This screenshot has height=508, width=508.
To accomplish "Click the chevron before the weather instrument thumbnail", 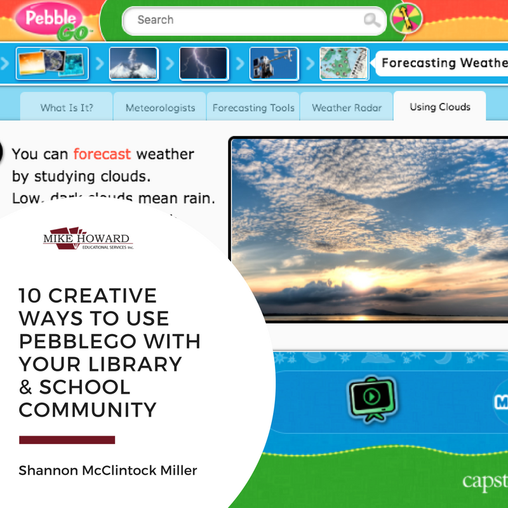I will point(240,63).
